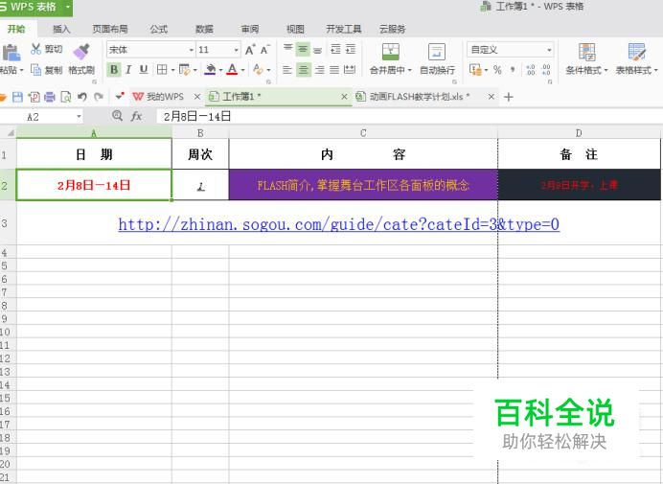Screen dimensions: 663x484
Task: Click the Redo arrow
Action: pos(99,97)
